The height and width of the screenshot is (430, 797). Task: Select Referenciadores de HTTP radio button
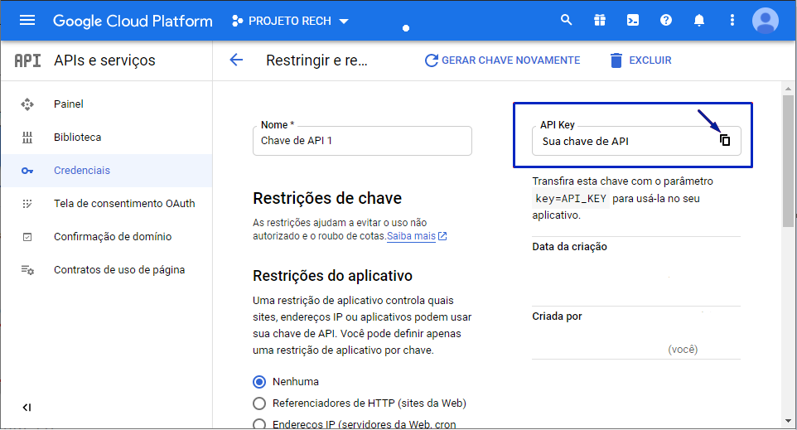click(x=259, y=403)
